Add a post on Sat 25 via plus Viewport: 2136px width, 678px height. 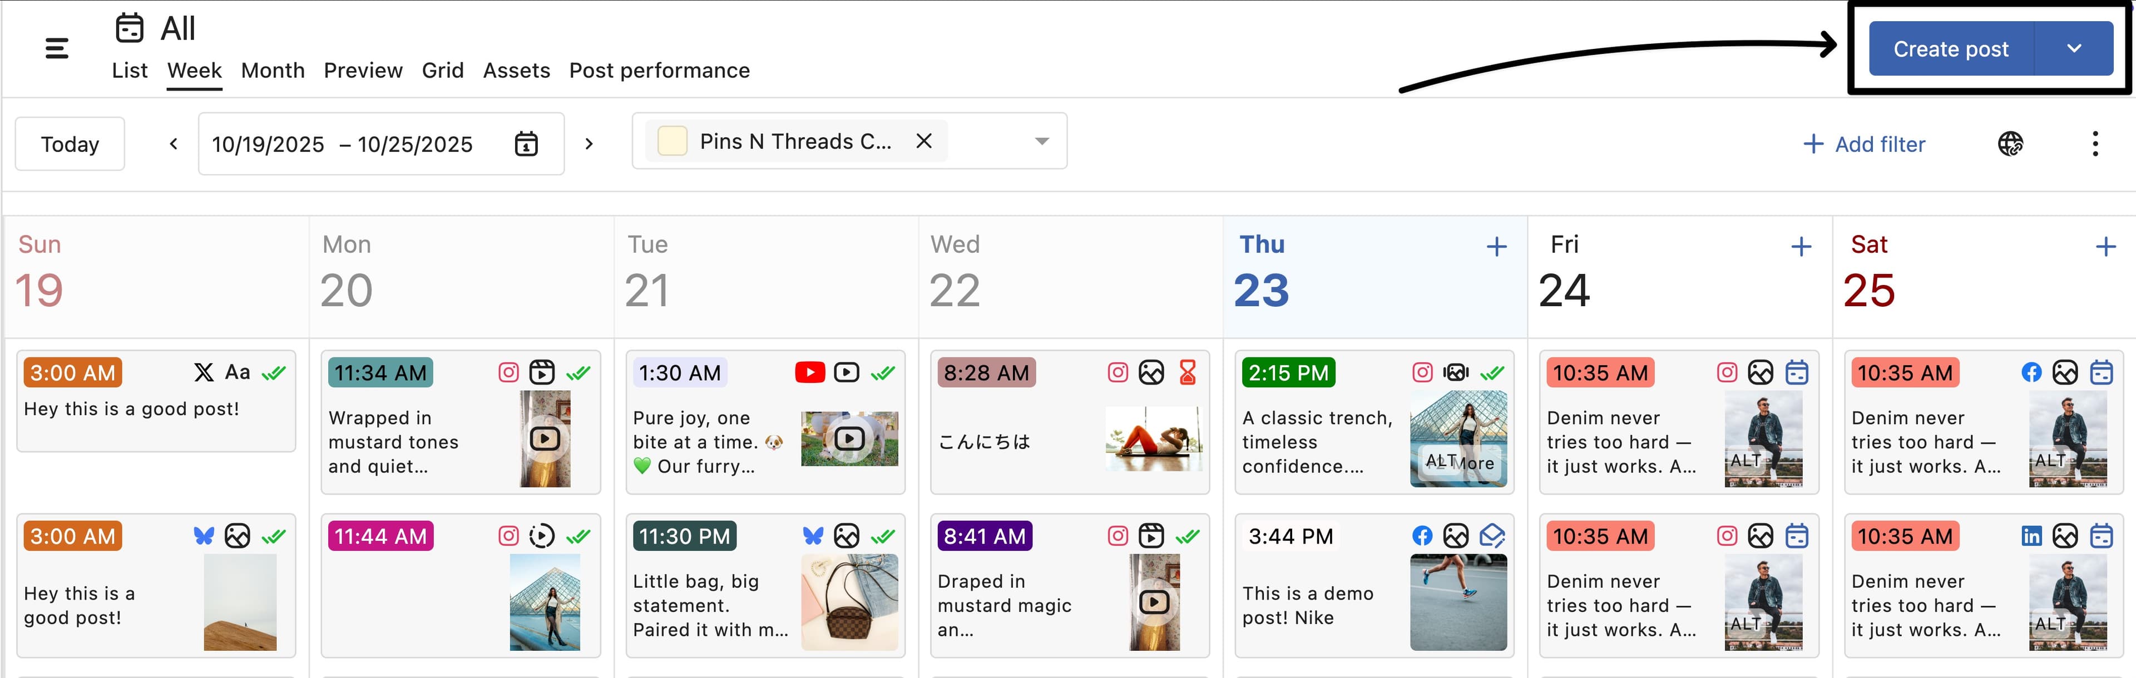(2105, 247)
